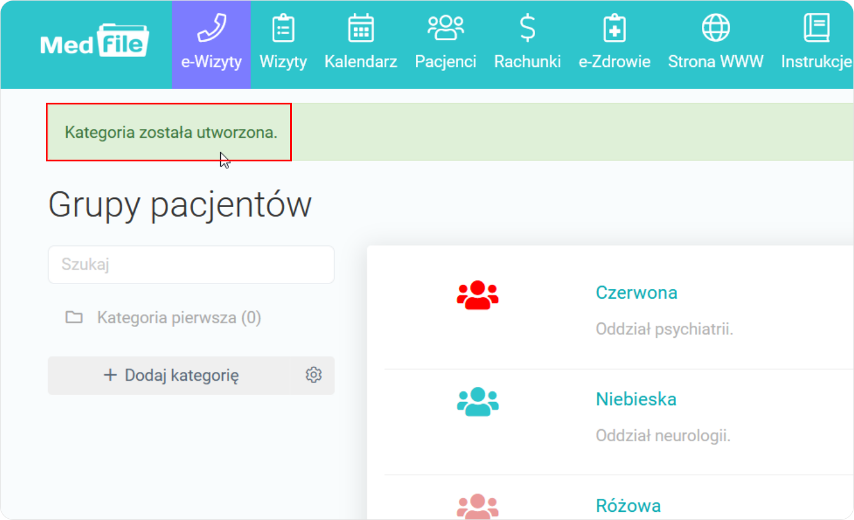
Task: Click the blue Niebieska group icon
Action: point(478,401)
